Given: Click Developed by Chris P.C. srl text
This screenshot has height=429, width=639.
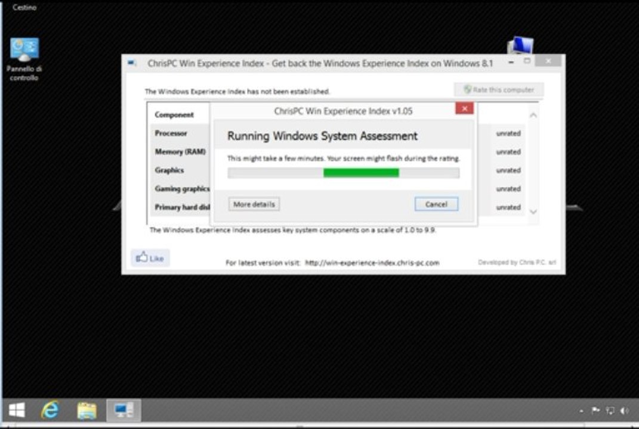Looking at the screenshot, I should 517,263.
